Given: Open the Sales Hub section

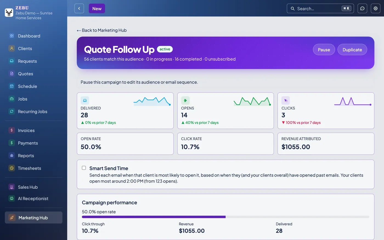Looking at the screenshot, I should (x=33, y=187).
